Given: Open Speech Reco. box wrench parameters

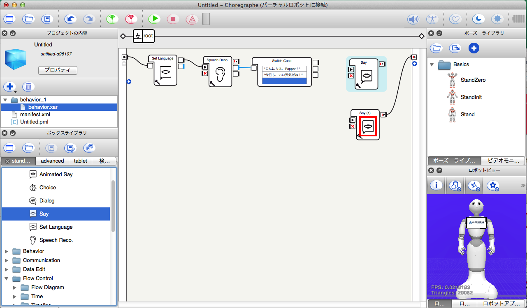Looking at the screenshot, I should (x=212, y=84).
